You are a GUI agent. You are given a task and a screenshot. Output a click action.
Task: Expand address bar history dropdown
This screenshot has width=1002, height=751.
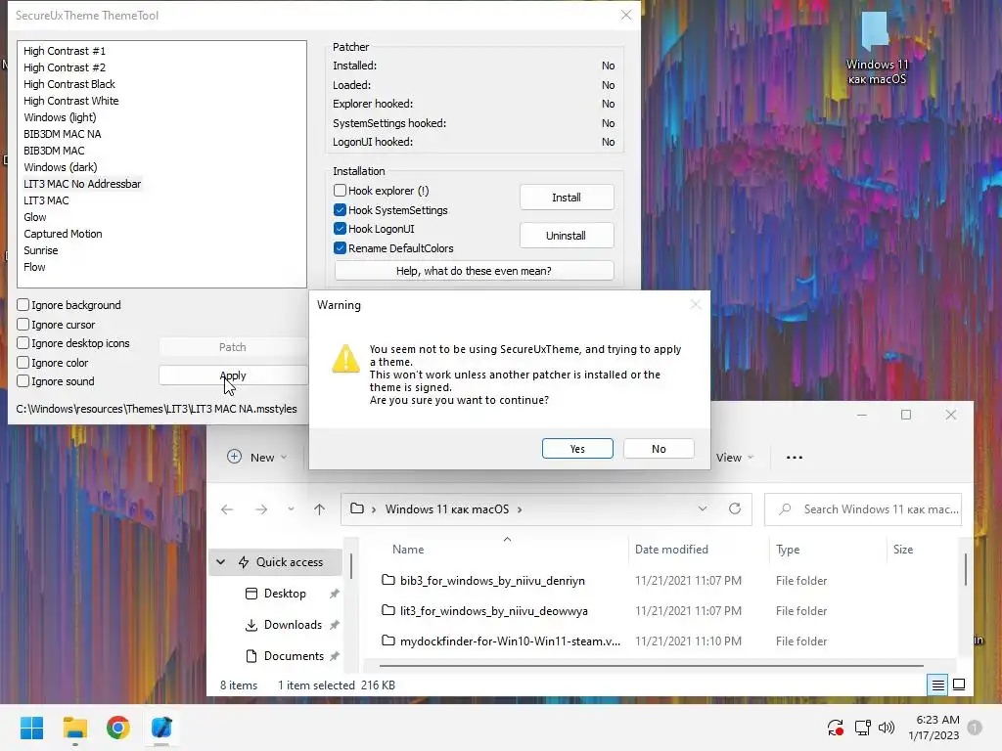(703, 508)
